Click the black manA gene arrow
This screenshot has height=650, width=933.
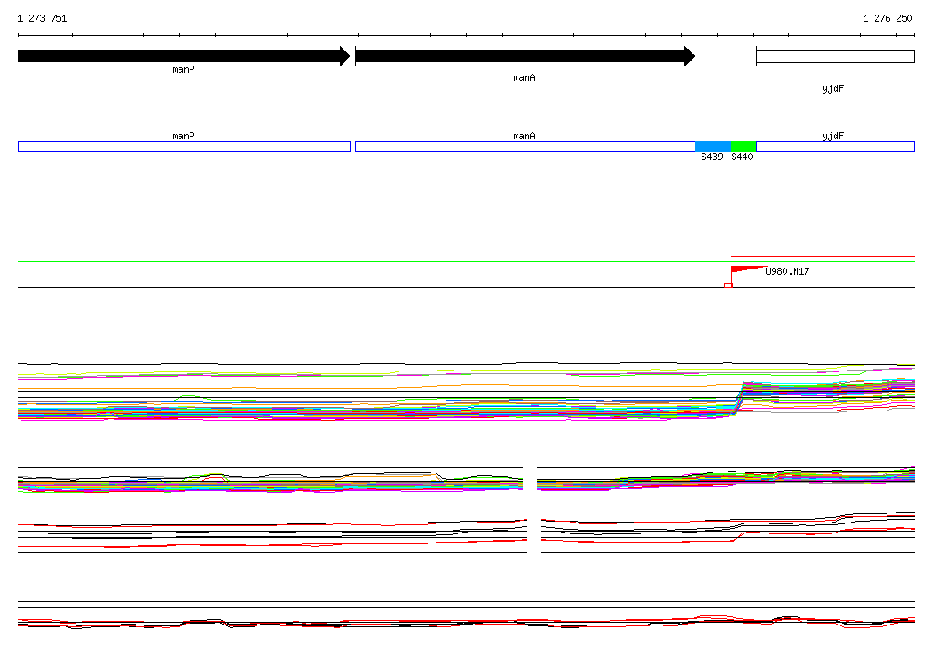point(526,56)
